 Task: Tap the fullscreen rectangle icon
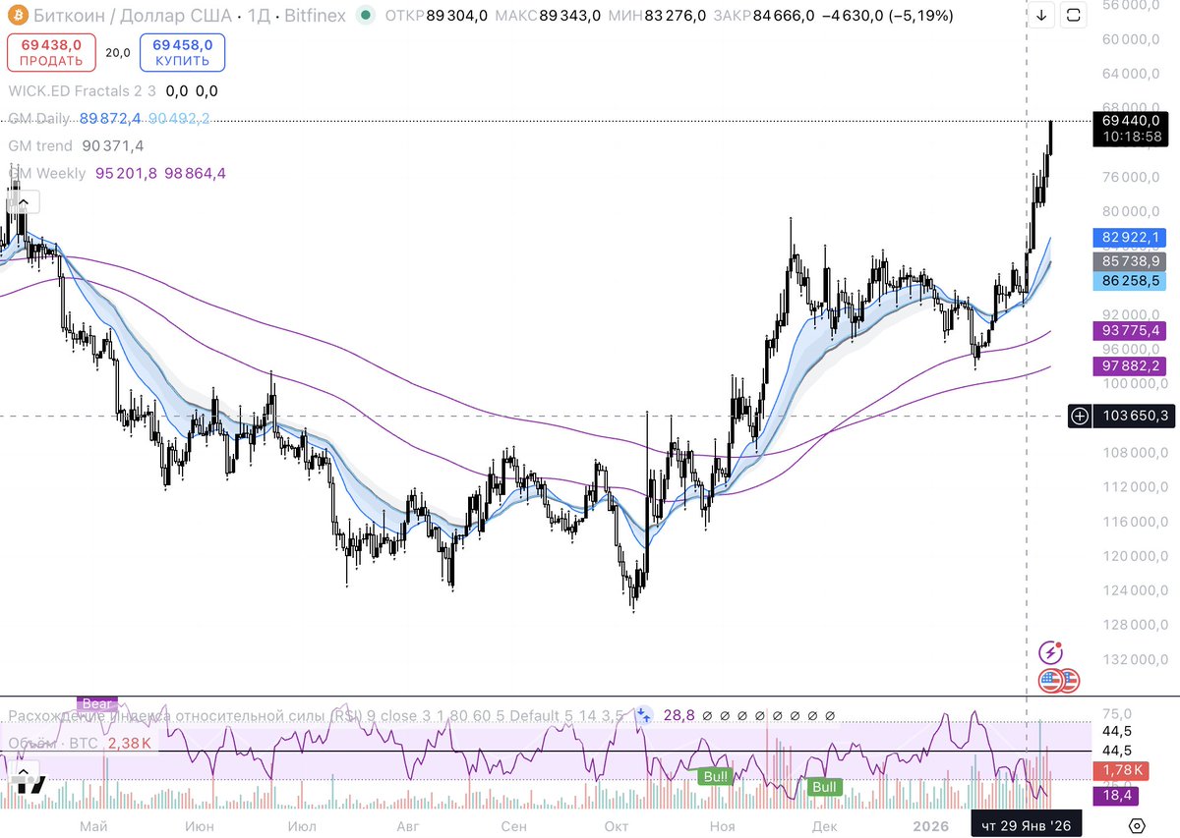point(1073,15)
